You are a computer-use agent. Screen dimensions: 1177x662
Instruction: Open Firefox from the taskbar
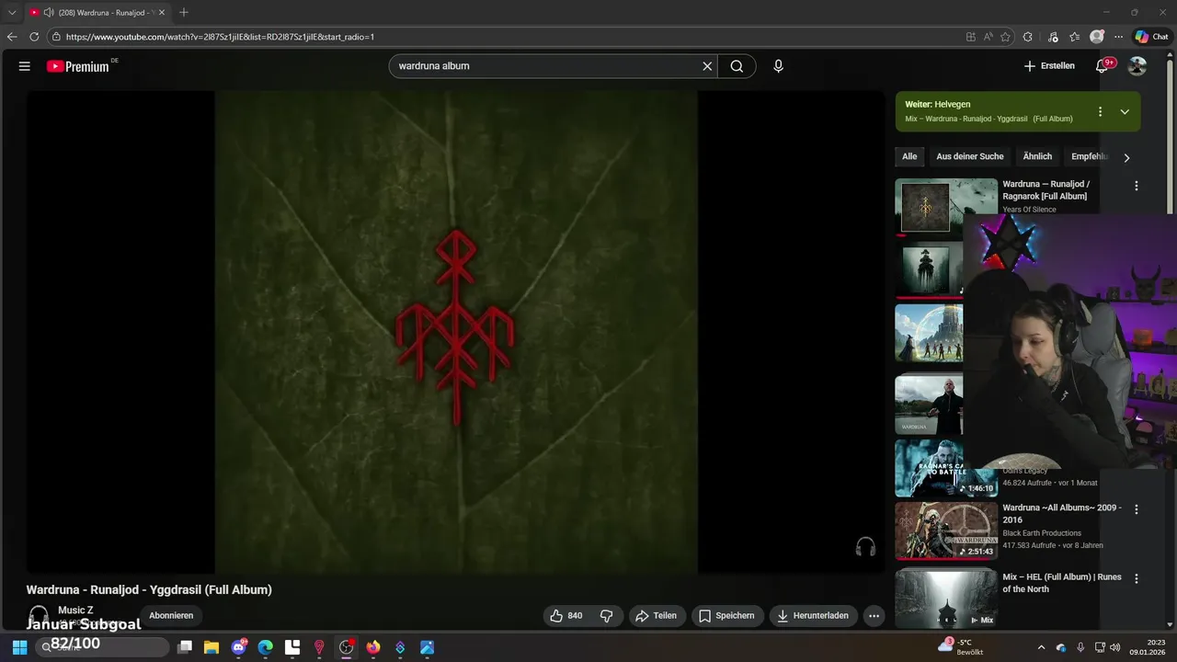tap(373, 647)
